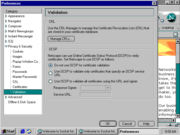Click the vertical scrollbar thumb in the browser
The height and width of the screenshot is (135, 180).
click(178, 53)
